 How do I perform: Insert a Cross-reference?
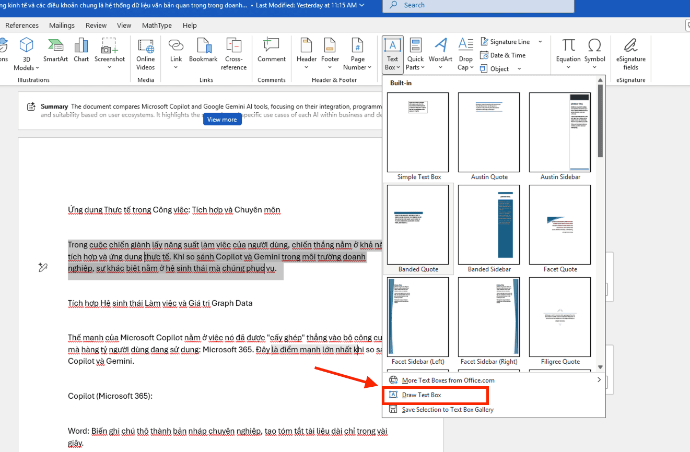click(x=234, y=54)
